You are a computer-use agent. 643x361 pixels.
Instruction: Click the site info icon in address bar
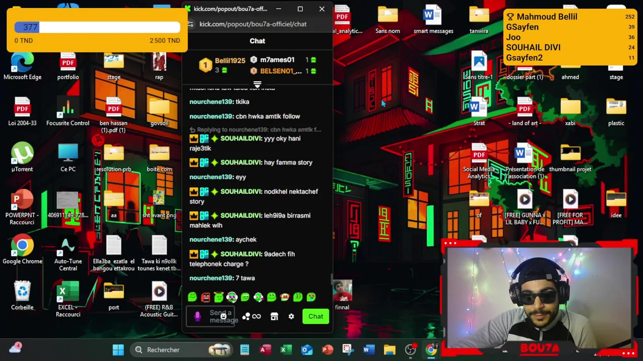pyautogui.click(x=190, y=24)
